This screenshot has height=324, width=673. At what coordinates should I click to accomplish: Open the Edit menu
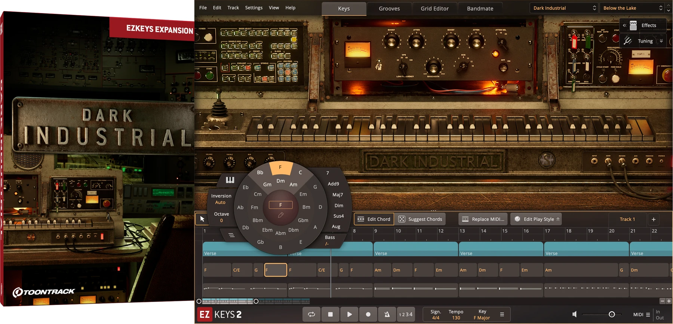pyautogui.click(x=217, y=7)
